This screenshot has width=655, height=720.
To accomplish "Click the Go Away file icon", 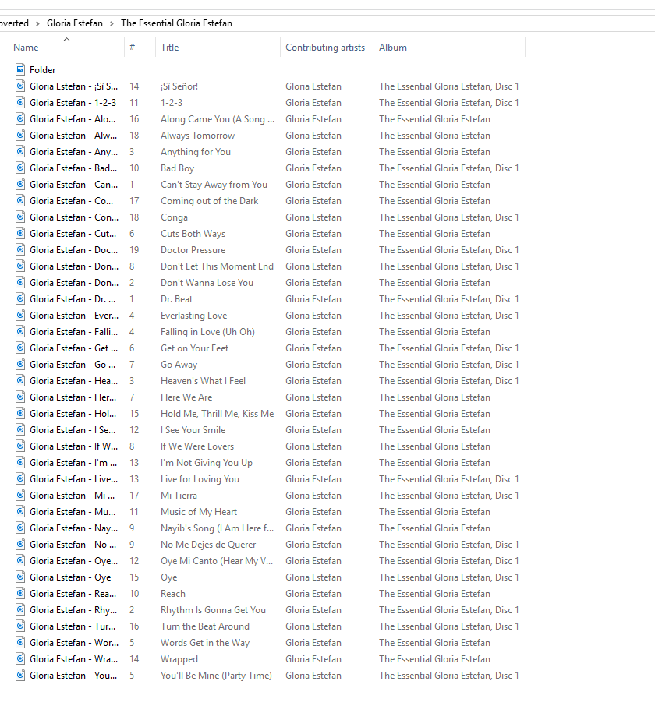I will 20,365.
